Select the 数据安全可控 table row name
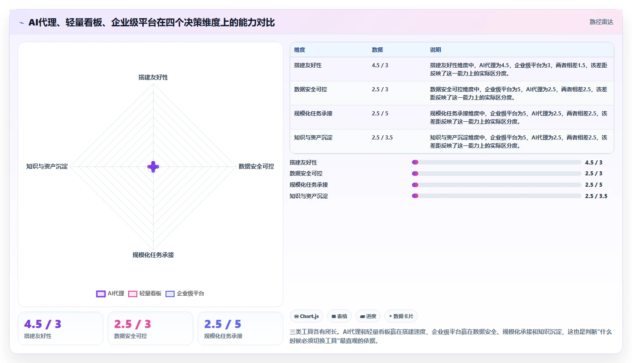Viewport: 632px width, 363px height. coord(311,90)
